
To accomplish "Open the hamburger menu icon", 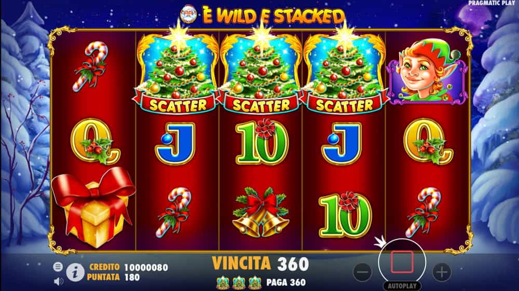I will pyautogui.click(x=58, y=267).
